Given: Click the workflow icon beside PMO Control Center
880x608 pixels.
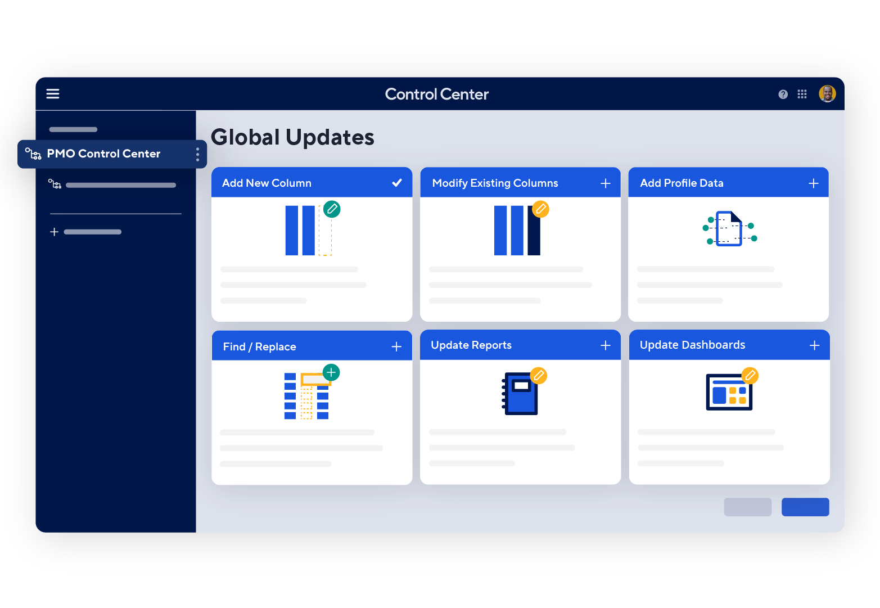Looking at the screenshot, I should [34, 154].
